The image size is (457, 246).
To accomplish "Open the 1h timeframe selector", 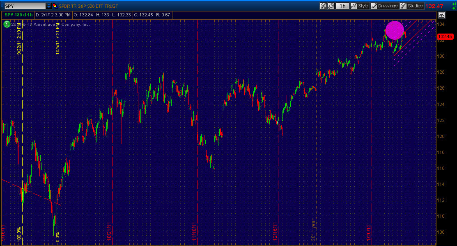I will pos(342,6).
